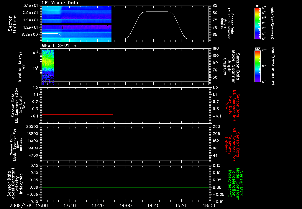Click the "150" scanner angle tick label
The image size is (302, 209).
tap(216, 56)
